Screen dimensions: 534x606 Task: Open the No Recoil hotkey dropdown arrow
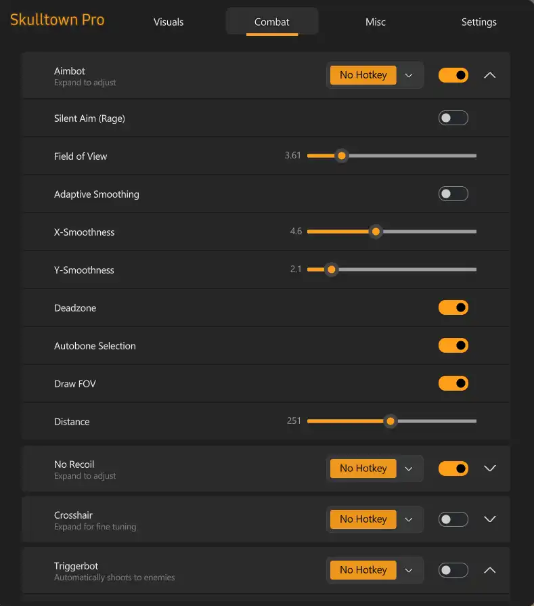click(409, 469)
